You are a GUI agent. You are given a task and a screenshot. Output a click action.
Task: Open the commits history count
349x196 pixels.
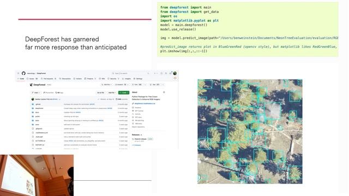(122, 99)
